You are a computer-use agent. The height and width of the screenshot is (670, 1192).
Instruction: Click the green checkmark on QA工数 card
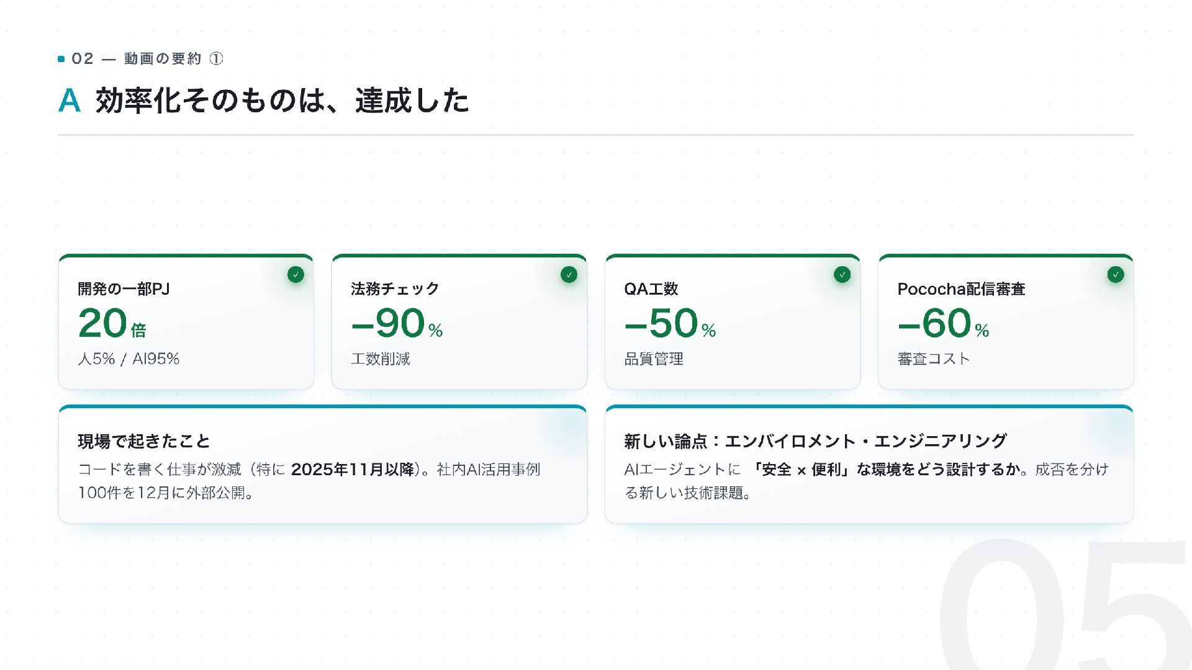point(842,274)
